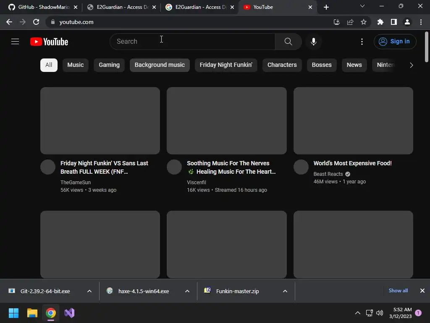430x323 pixels.
Task: Open the Extensions puzzle icon
Action: [x=380, y=22]
